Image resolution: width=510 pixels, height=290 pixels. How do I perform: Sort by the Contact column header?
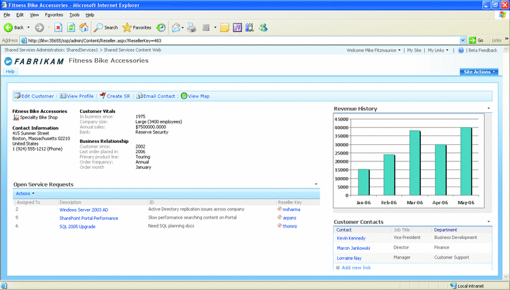click(x=344, y=230)
